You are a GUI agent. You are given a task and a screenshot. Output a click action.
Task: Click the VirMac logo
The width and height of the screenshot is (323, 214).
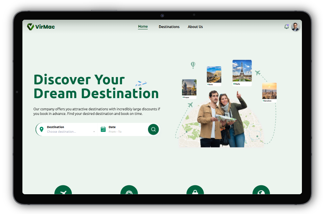click(41, 27)
